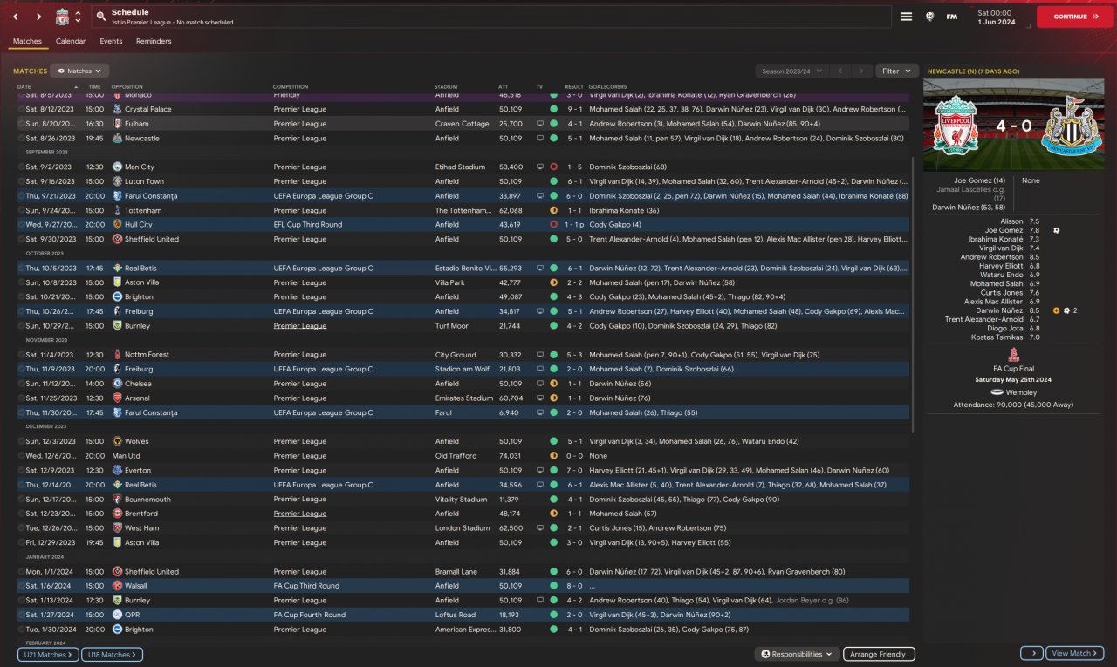Select the Chelsea match row circle
This screenshot has width=1117, height=667.
point(21,384)
